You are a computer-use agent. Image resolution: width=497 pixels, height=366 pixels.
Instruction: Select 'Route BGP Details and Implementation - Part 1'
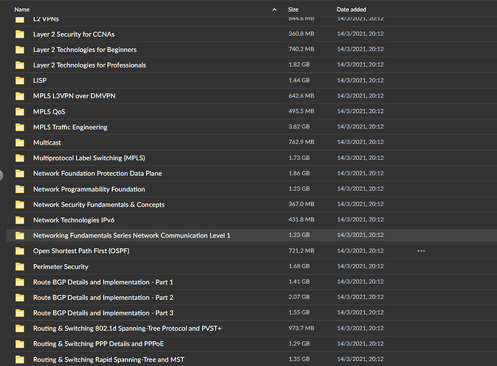point(104,282)
